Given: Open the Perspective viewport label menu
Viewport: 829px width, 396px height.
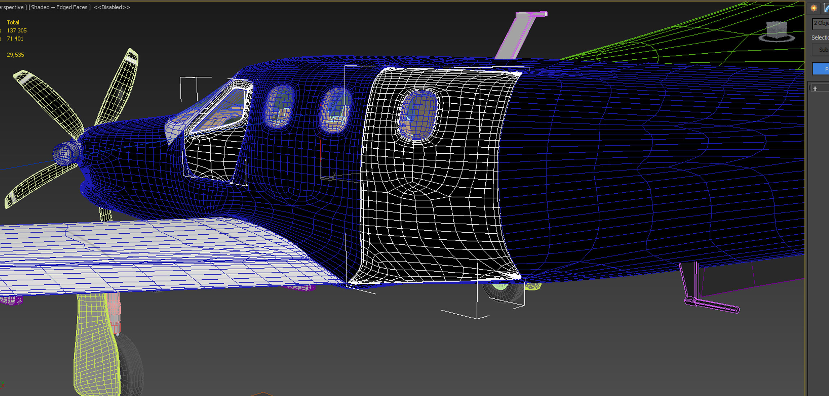Looking at the screenshot, I should (x=12, y=7).
